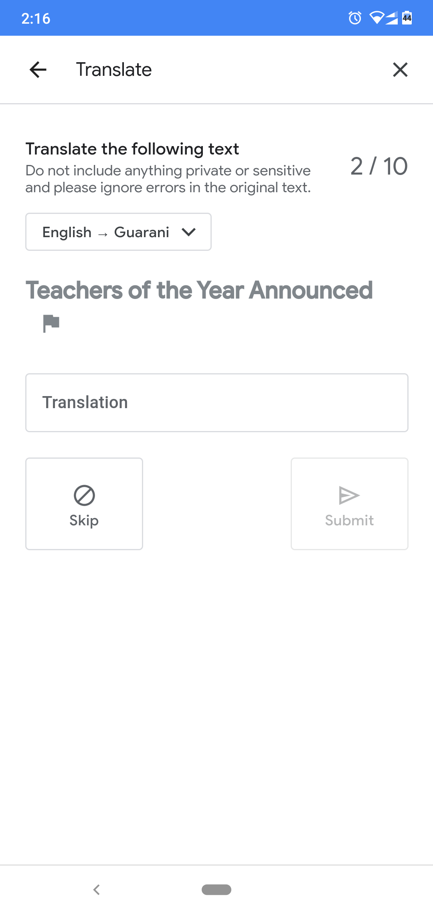Tap the paper plane Submit icon
The image size is (433, 915).
click(349, 495)
